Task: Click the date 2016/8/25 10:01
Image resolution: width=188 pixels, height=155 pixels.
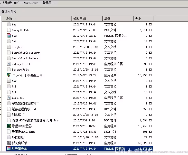Action: tap(85, 103)
